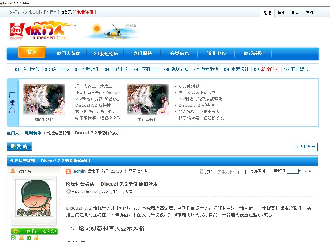Click the Discuz tag link
This screenshot has height=242, width=330.
[91, 192]
